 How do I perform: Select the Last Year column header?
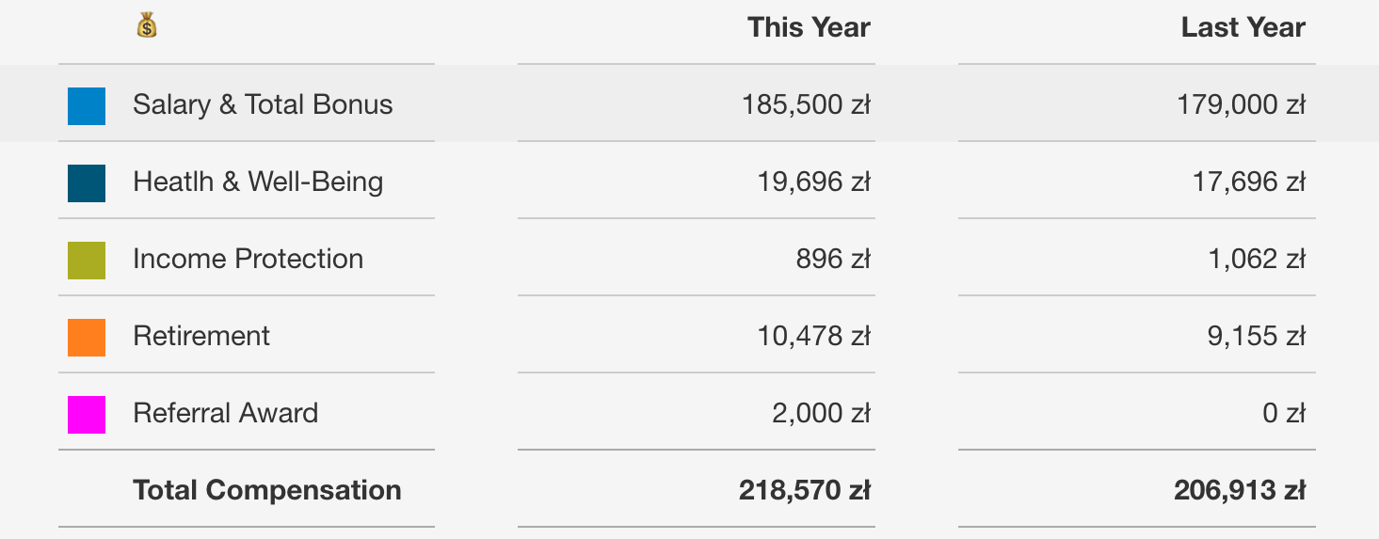pos(1243,27)
